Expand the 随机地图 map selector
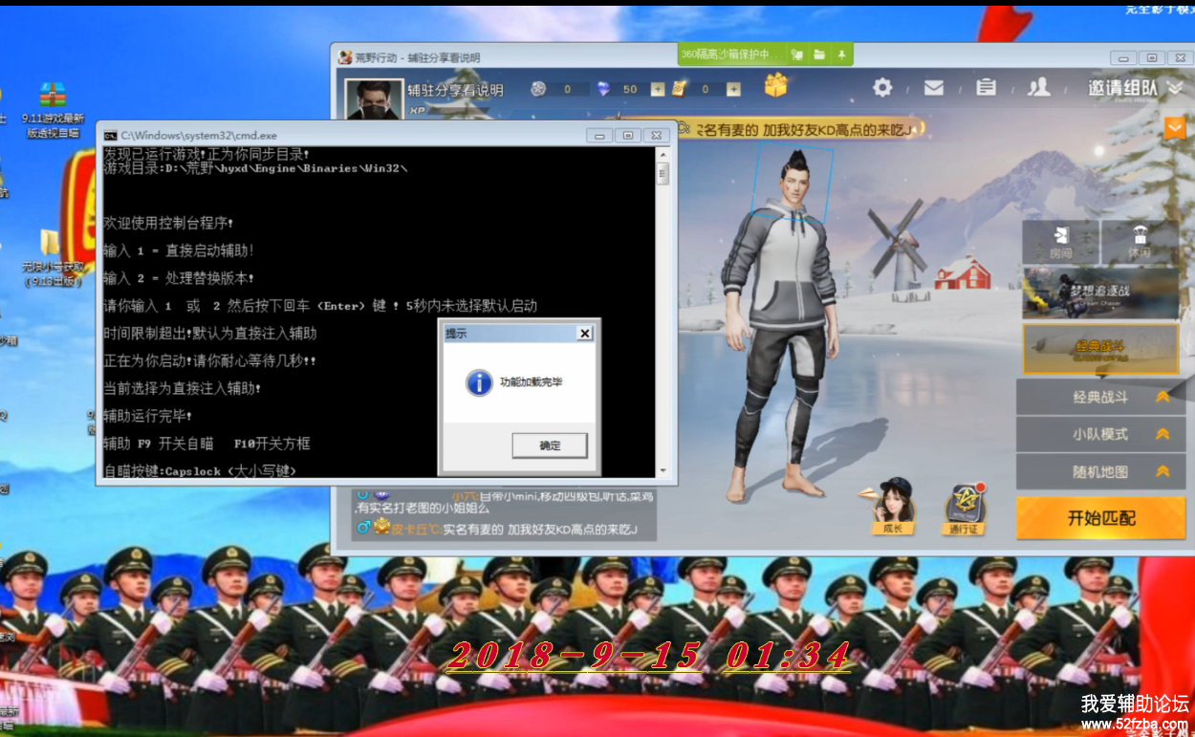Viewport: 1195px width, 737px height. click(x=1100, y=471)
